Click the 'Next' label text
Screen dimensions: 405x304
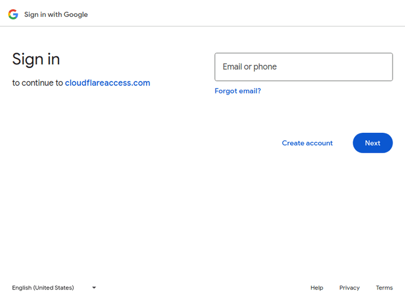(x=373, y=143)
